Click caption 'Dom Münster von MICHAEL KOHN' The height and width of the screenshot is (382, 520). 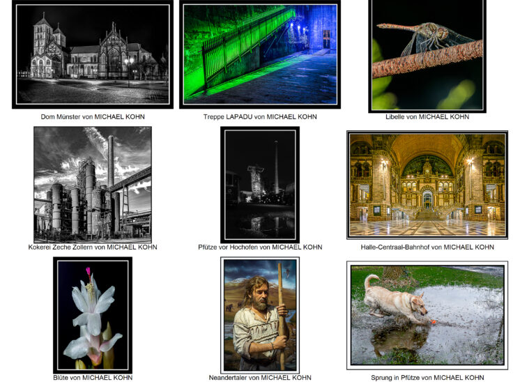(x=93, y=116)
